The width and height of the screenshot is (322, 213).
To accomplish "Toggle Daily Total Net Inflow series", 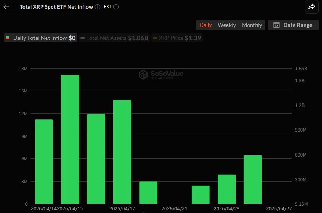I will (x=41, y=38).
